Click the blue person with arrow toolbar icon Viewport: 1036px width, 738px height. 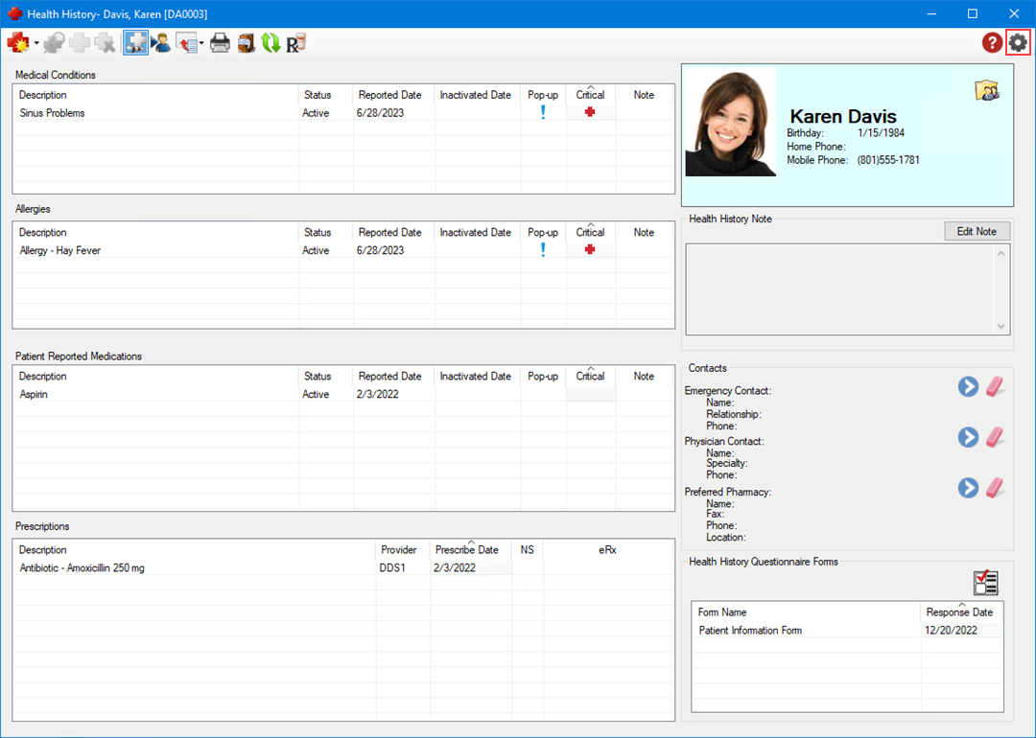161,42
